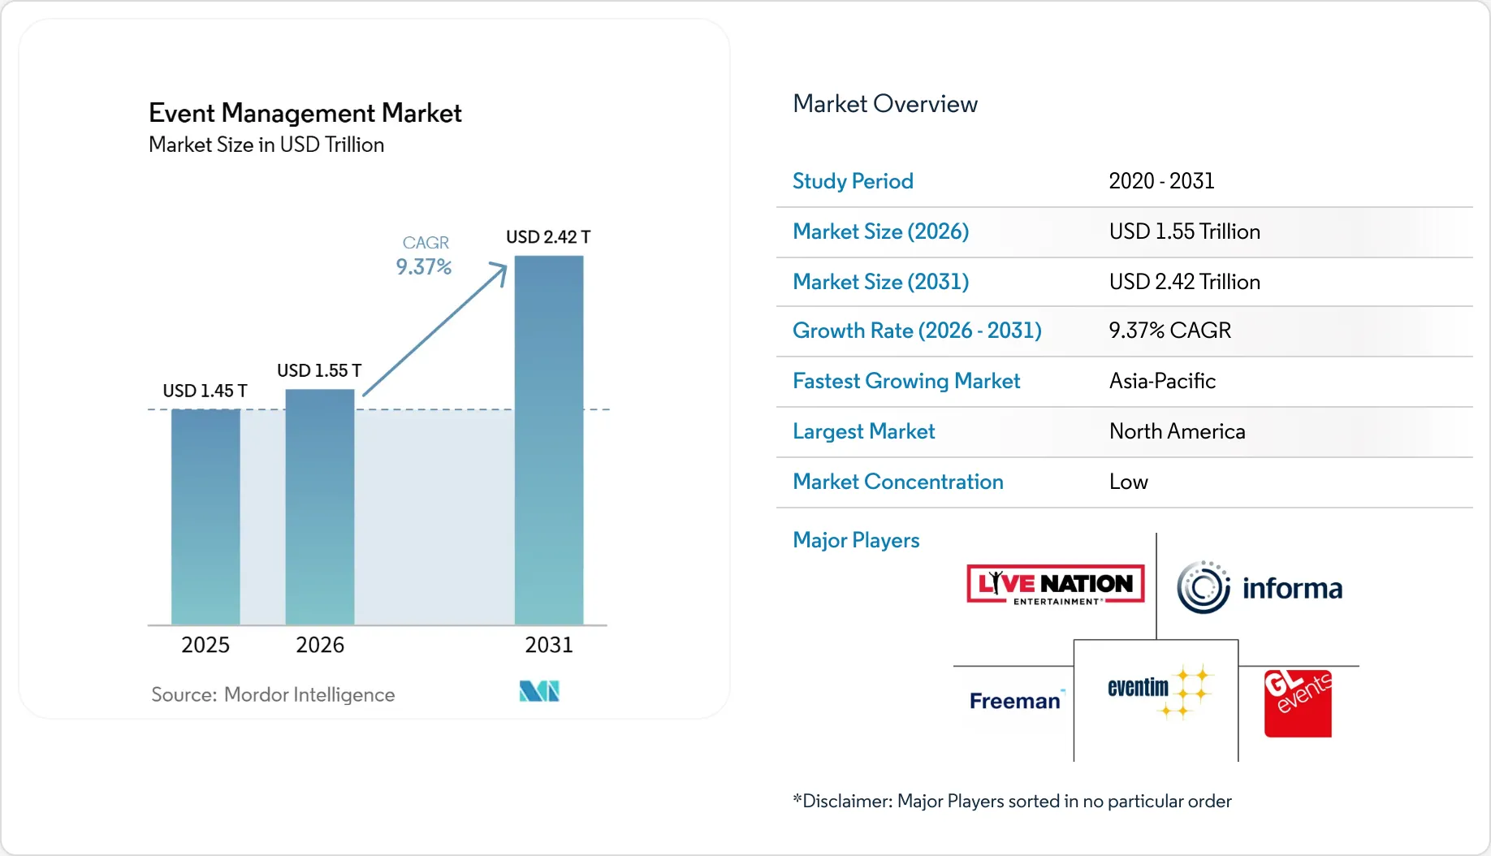Image resolution: width=1491 pixels, height=856 pixels.
Task: Click the 'Asia-Pacific' value
Action: pyautogui.click(x=1163, y=381)
